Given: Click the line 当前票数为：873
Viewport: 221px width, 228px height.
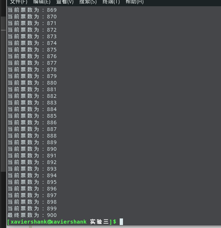Looking at the screenshot, I should coord(32,36).
